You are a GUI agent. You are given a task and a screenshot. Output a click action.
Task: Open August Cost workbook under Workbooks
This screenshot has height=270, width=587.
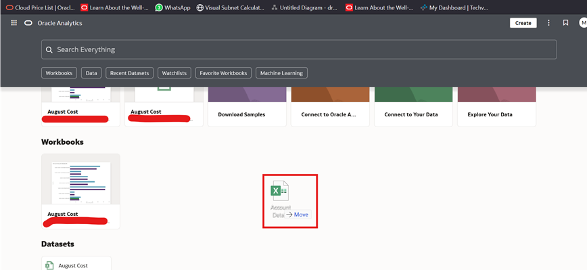(81, 191)
